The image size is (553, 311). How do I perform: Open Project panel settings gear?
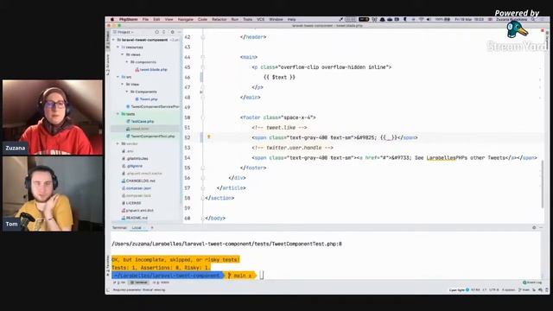tap(172, 32)
